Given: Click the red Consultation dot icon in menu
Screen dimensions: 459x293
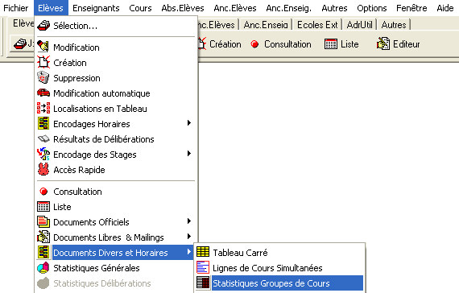Looking at the screenshot, I should click(43, 192).
